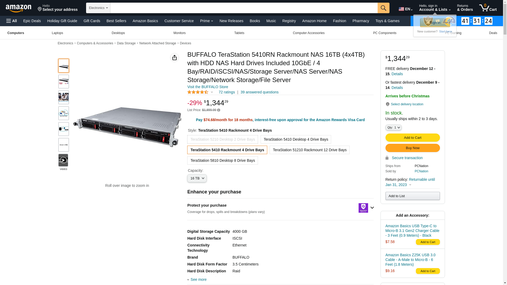507x285 pixels.
Task: Click the star rating popover arrow
Action: tap(212, 92)
